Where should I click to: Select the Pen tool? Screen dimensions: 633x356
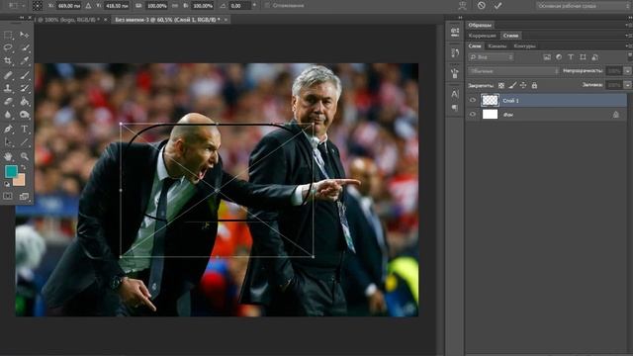[x=8, y=130]
